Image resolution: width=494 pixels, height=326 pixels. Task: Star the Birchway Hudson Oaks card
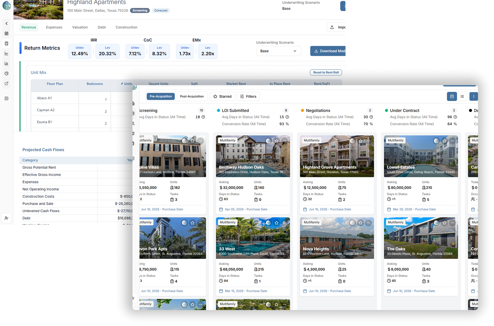tap(276, 141)
